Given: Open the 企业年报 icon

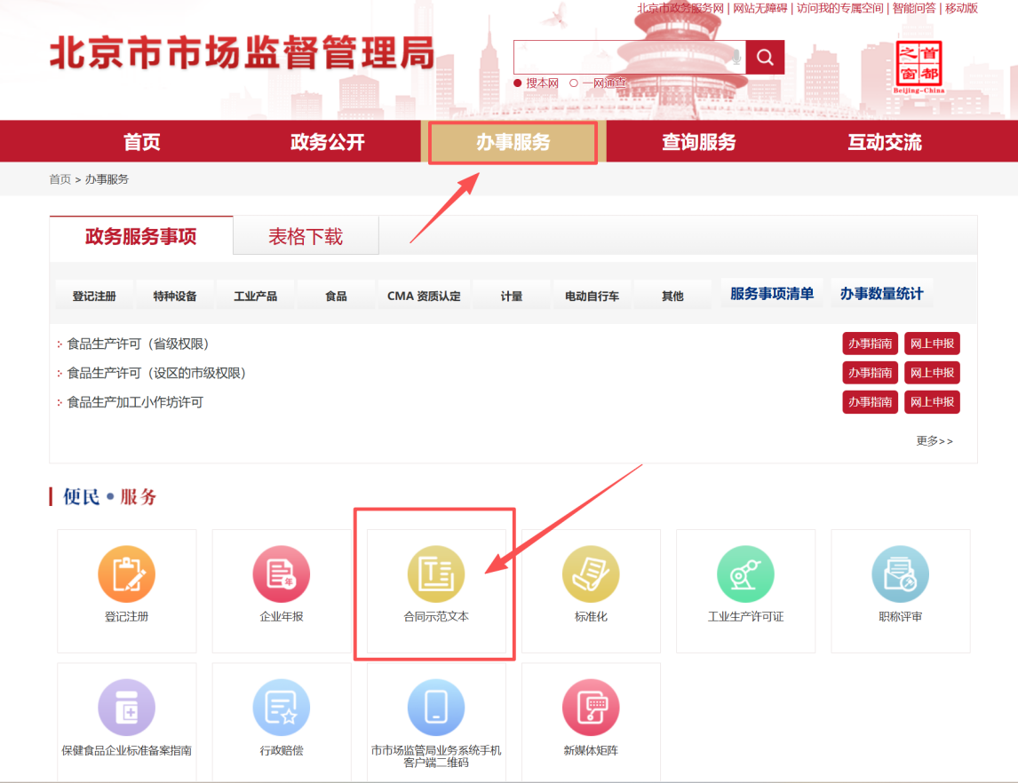Looking at the screenshot, I should [x=282, y=574].
